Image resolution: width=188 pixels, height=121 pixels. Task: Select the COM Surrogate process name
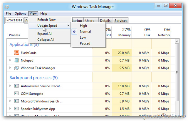32,94
